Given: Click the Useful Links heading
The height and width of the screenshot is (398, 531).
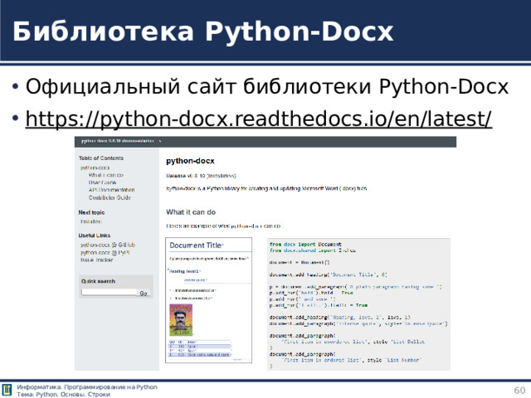Looking at the screenshot, I should (94, 235).
